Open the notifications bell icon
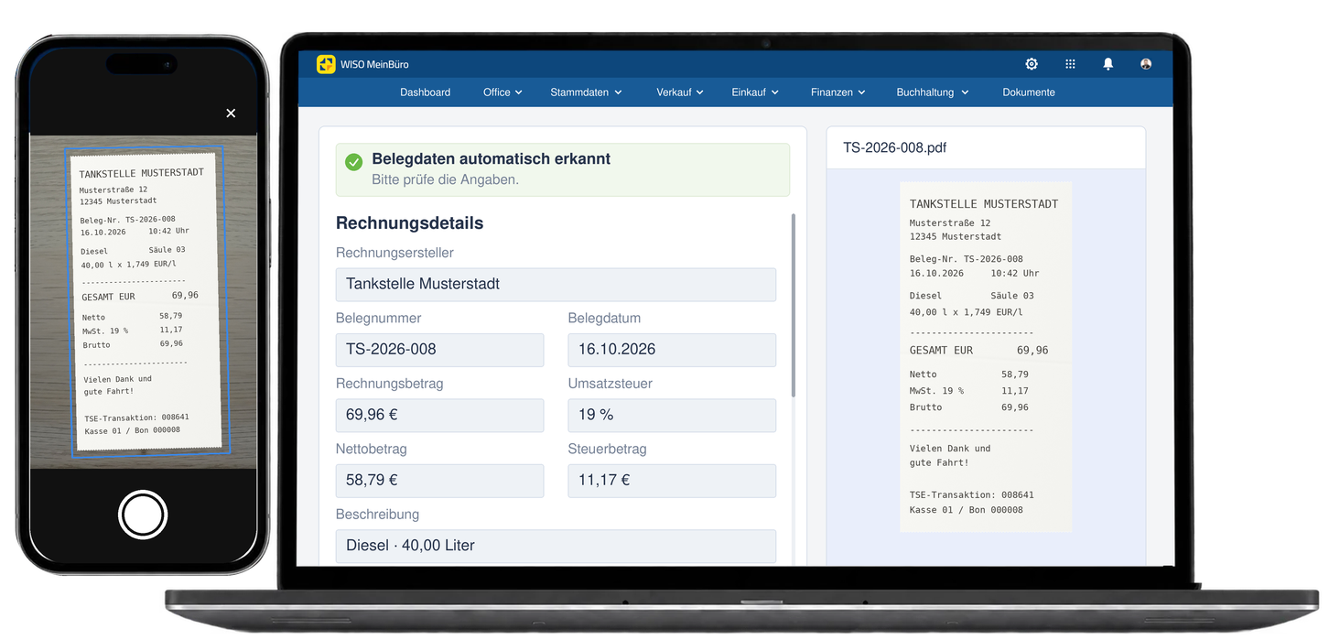The width and height of the screenshot is (1329, 640). (x=1108, y=64)
